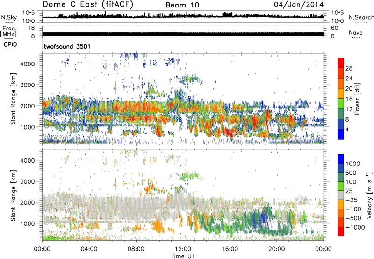Click the sky noise trace in the top panel

point(183,16)
